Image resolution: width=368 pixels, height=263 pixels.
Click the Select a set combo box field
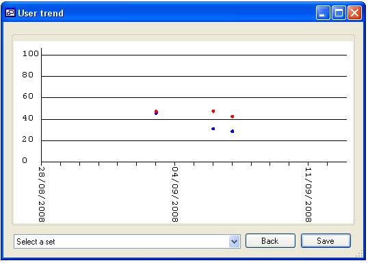click(x=127, y=241)
